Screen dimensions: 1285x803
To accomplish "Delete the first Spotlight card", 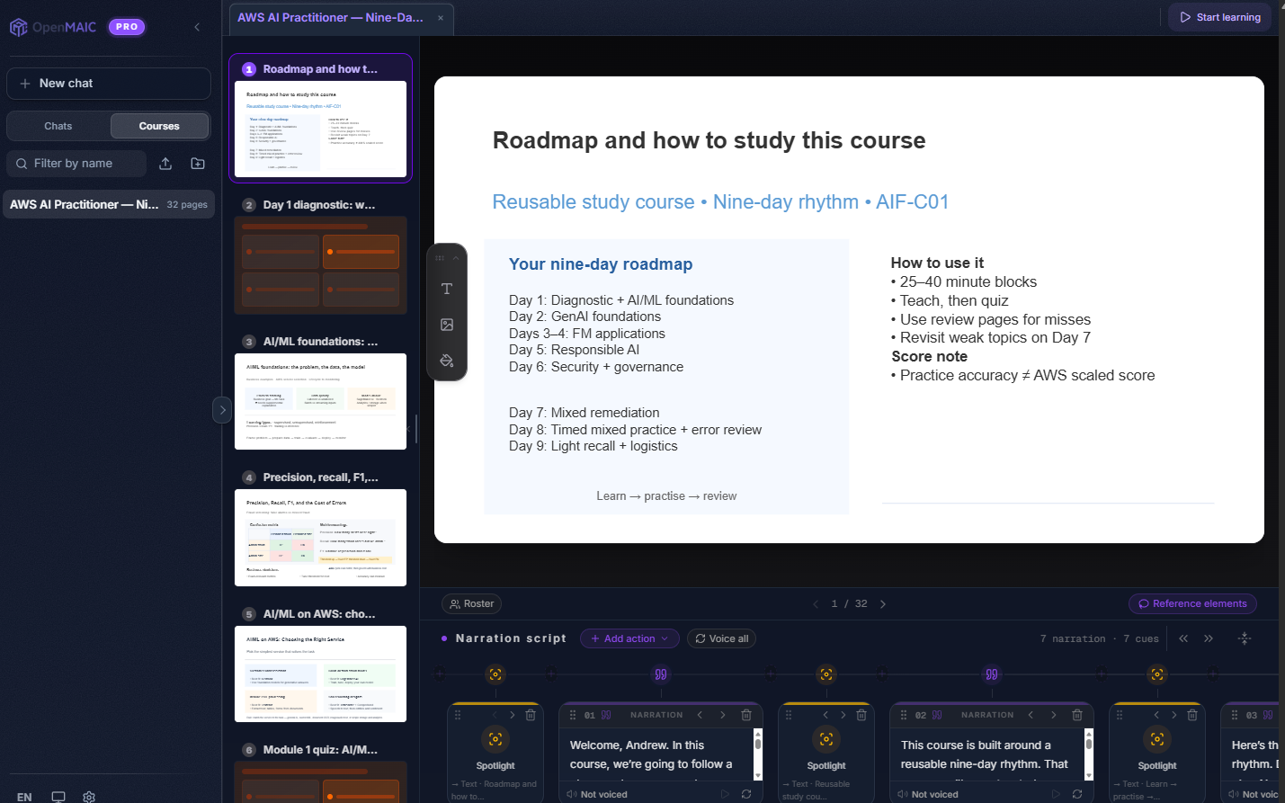I will [x=531, y=716].
